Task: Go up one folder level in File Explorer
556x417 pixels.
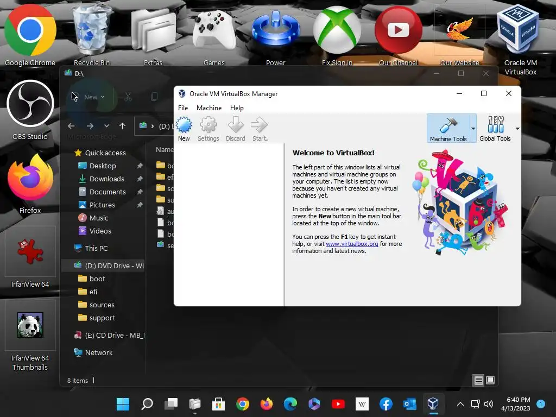Action: [122, 126]
